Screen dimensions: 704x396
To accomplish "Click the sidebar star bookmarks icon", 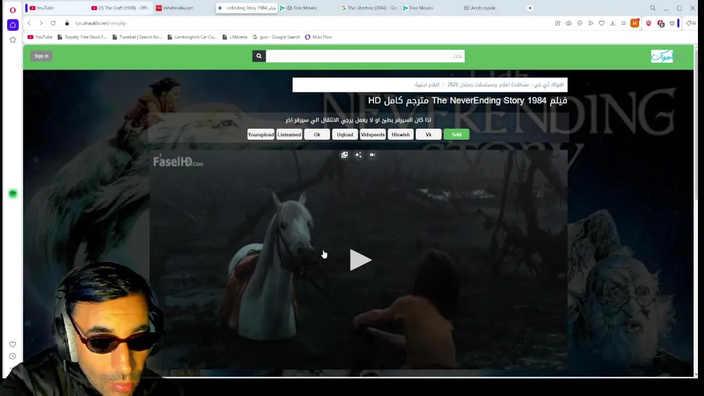I will click(13, 40).
